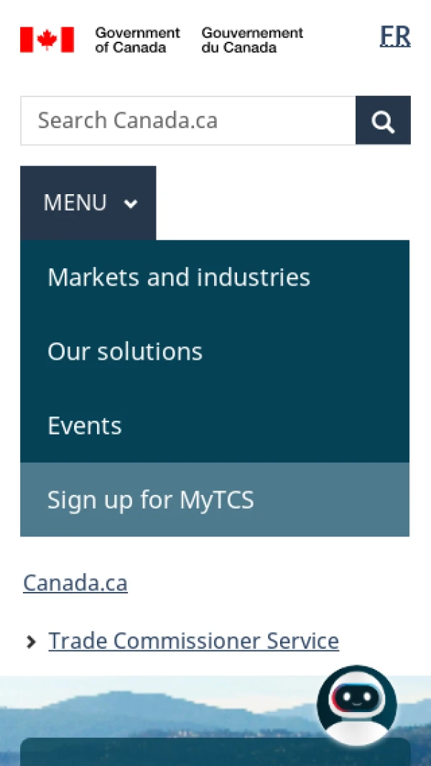Viewport: 431px width, 766px height.
Task: Click the mountain landscape banner image
Action: pyautogui.click(x=158, y=708)
